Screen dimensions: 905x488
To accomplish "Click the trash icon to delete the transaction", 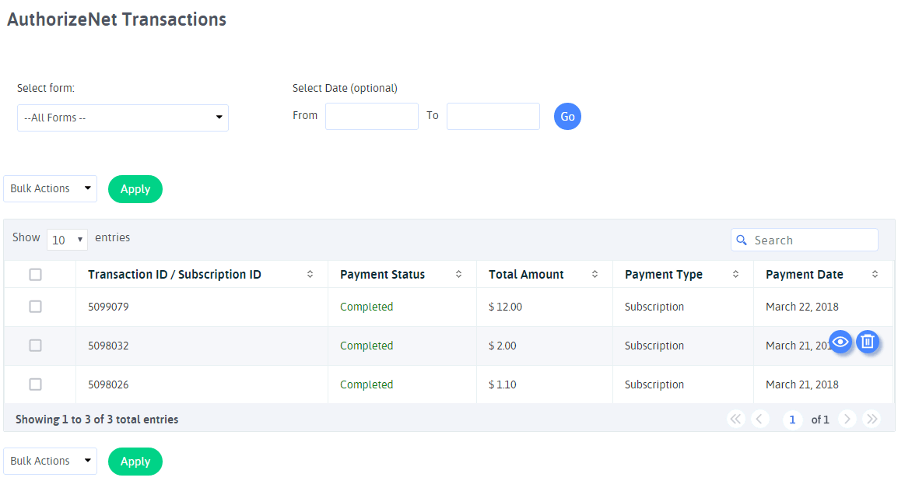I will pos(868,341).
